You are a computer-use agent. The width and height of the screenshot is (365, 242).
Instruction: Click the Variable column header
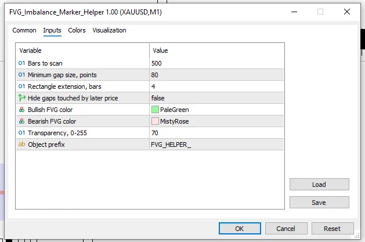click(82, 50)
